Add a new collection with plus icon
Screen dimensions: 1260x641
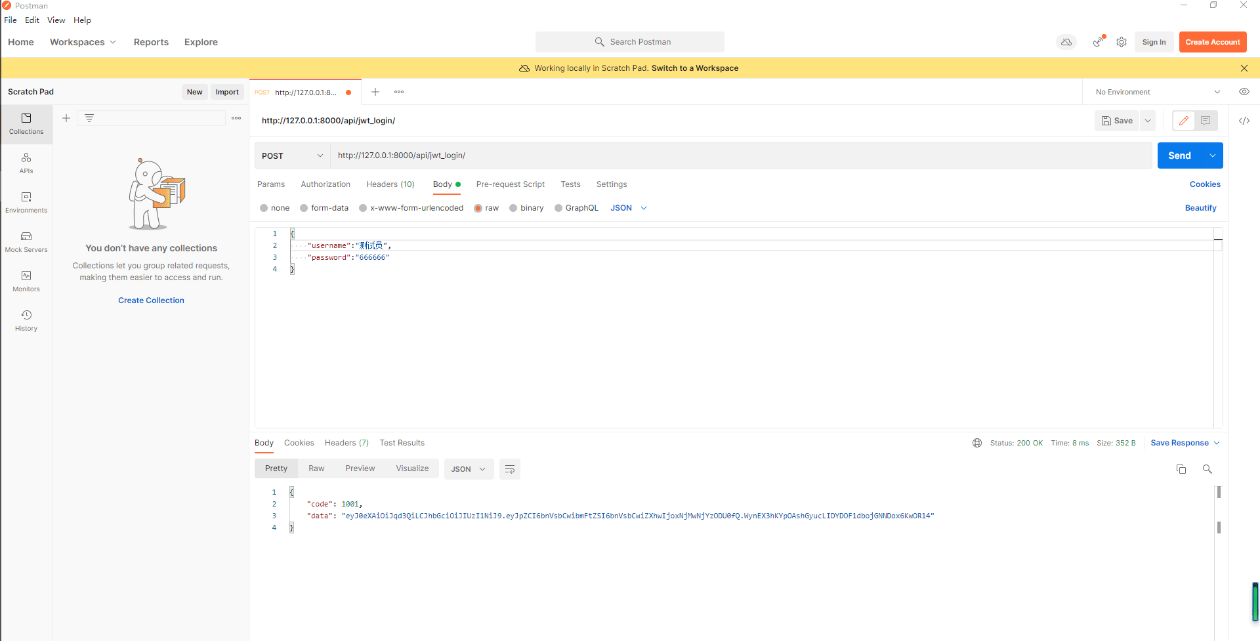(66, 118)
